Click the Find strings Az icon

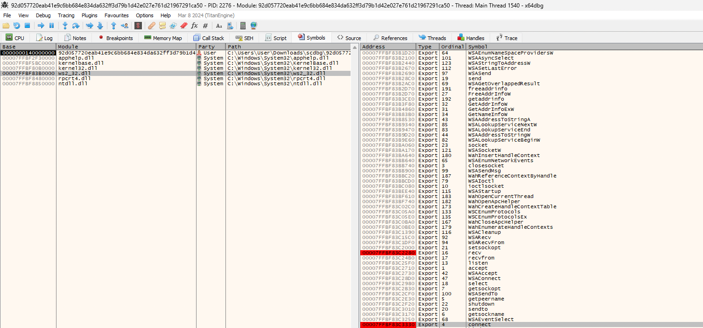[x=219, y=26]
